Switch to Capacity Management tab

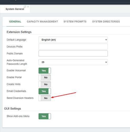(x=42, y=22)
